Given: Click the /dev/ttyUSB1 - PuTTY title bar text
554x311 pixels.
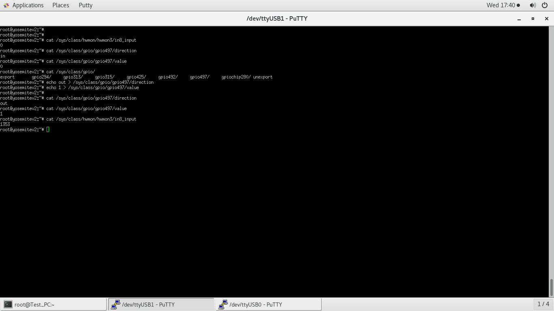Looking at the screenshot, I should click(277, 19).
